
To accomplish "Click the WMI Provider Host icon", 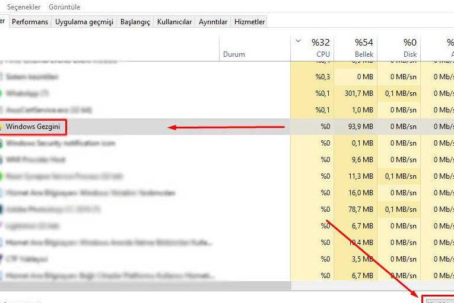I will tap(2, 160).
